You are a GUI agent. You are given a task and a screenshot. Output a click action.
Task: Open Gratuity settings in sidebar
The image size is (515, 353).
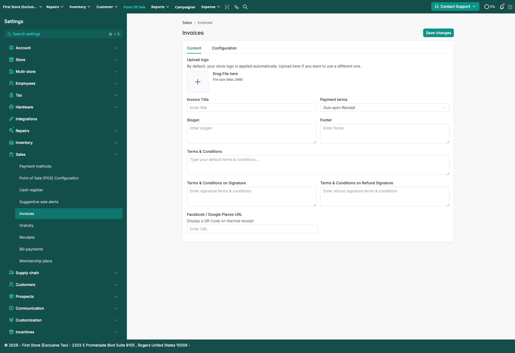[26, 225]
